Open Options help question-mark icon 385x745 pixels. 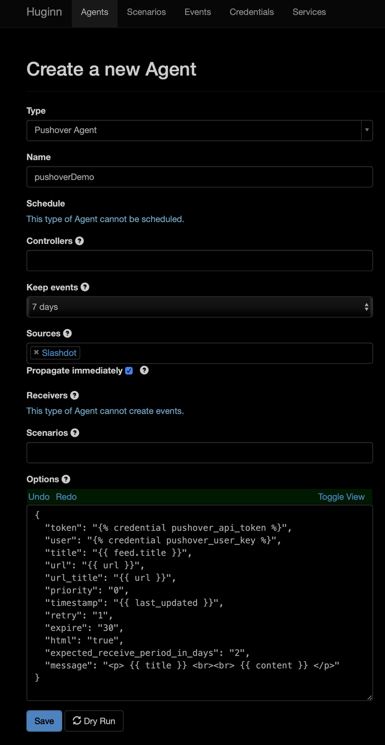pos(66,479)
